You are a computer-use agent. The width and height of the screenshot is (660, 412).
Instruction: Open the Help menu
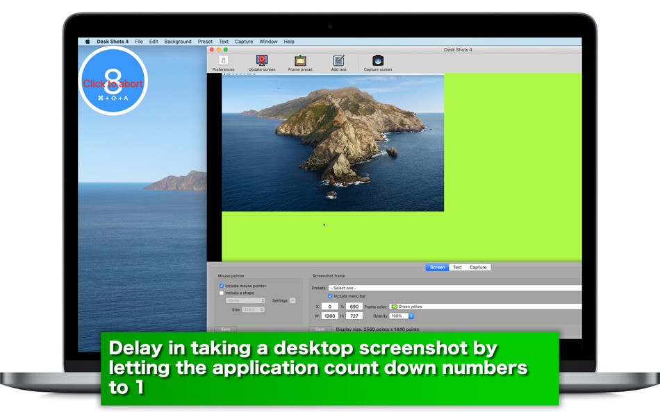[289, 42]
